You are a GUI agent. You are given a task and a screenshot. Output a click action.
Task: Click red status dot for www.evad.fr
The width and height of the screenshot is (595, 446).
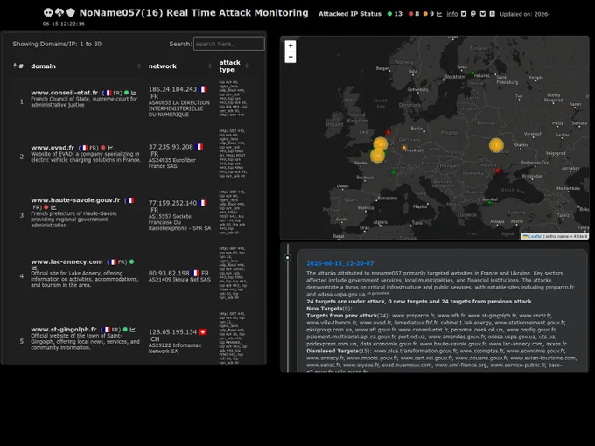click(103, 148)
